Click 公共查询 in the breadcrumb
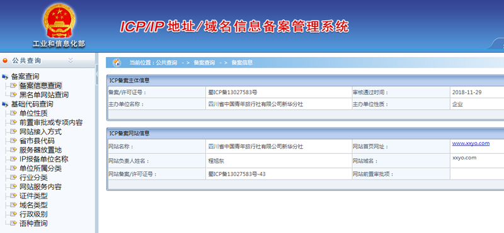Viewport: 504px width, 233px height. 166,63
